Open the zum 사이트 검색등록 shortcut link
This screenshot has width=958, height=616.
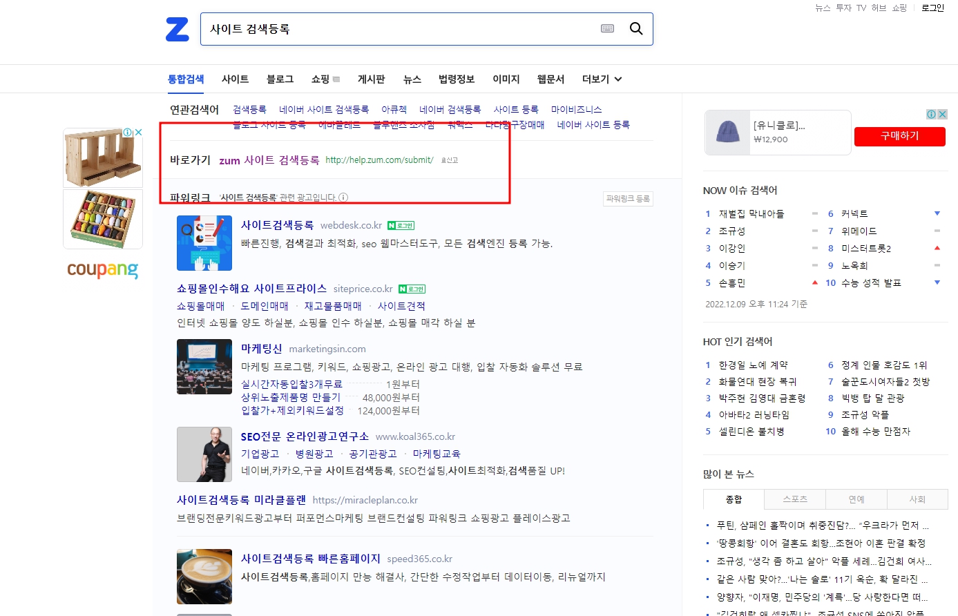click(x=269, y=160)
